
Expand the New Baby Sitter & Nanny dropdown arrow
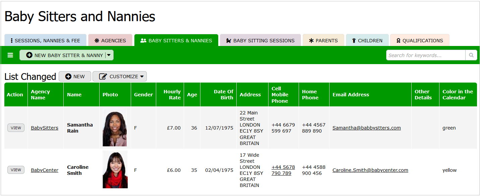click(x=109, y=55)
